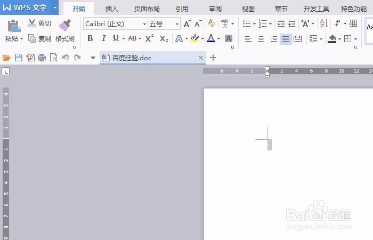Click the WPS 文字 application button
The width and height of the screenshot is (373, 240).
(26, 7)
